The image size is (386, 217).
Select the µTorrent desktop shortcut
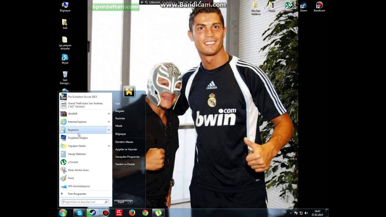coord(288,7)
